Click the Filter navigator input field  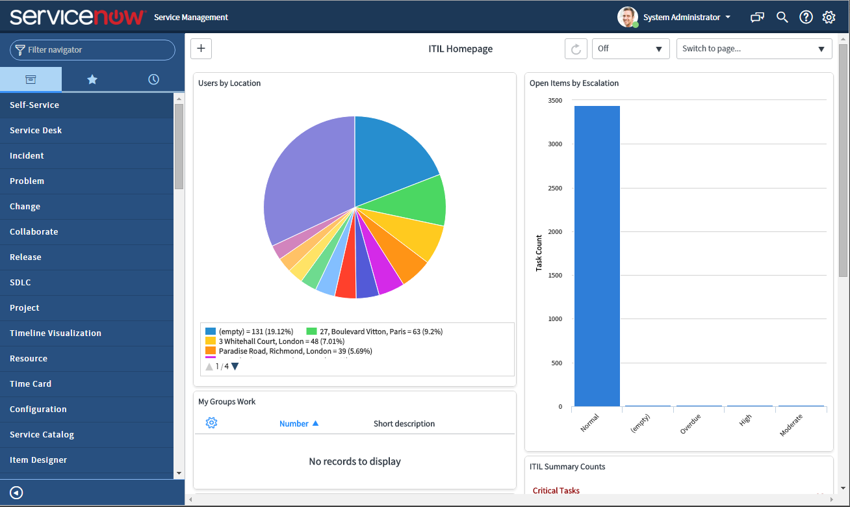click(92, 49)
